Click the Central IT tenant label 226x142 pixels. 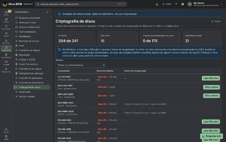pos(28,4)
